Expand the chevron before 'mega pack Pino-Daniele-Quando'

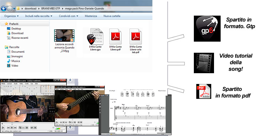(x=63, y=9)
